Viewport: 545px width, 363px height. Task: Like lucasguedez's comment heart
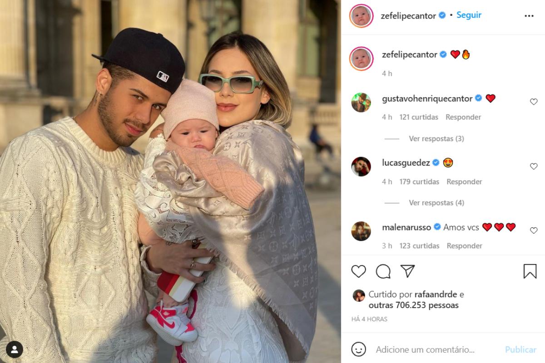534,167
